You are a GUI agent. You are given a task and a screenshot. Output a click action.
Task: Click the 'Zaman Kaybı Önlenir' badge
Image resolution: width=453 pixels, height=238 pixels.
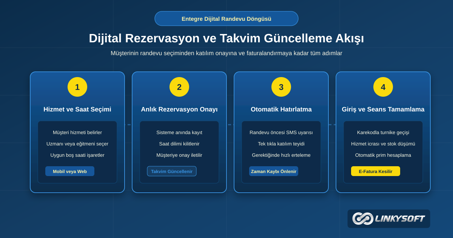point(274,171)
